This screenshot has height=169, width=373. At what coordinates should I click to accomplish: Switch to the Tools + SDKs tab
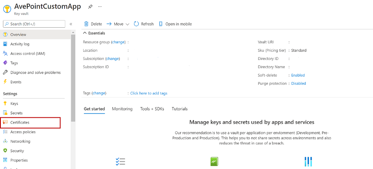click(x=152, y=109)
